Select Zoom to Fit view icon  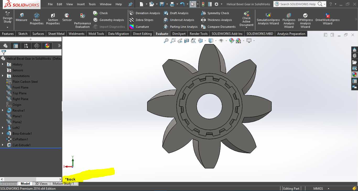(166, 41)
